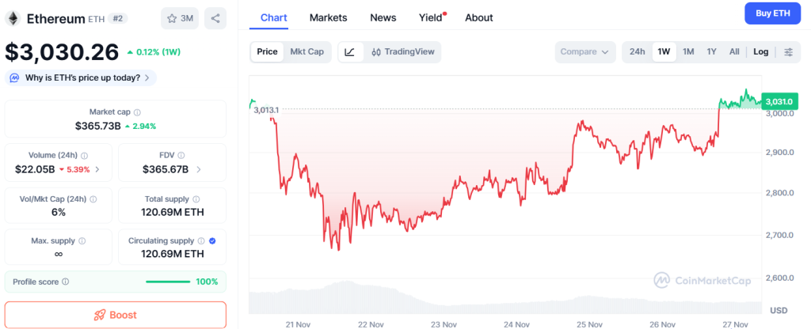Switch to the Yield tab
This screenshot has height=329, width=811.
pyautogui.click(x=430, y=17)
